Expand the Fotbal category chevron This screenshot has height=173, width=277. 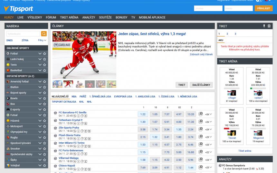pos(40,54)
